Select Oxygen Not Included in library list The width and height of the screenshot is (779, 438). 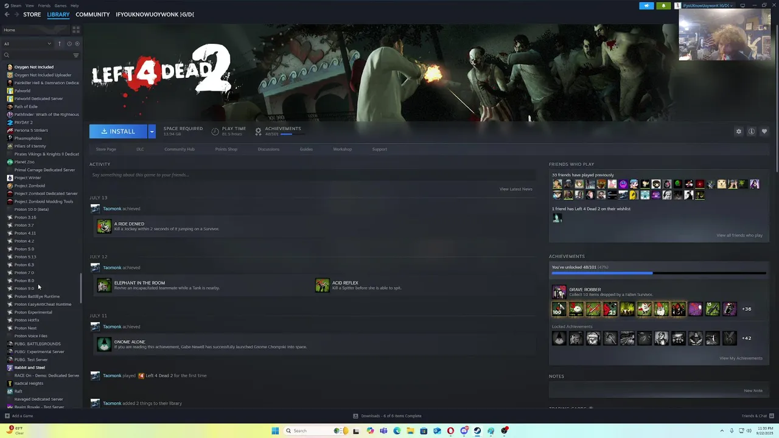click(34, 67)
